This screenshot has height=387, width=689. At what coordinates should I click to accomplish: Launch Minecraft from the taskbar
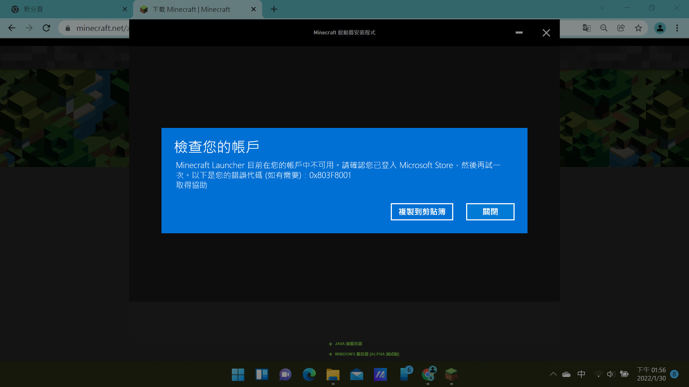click(x=451, y=374)
